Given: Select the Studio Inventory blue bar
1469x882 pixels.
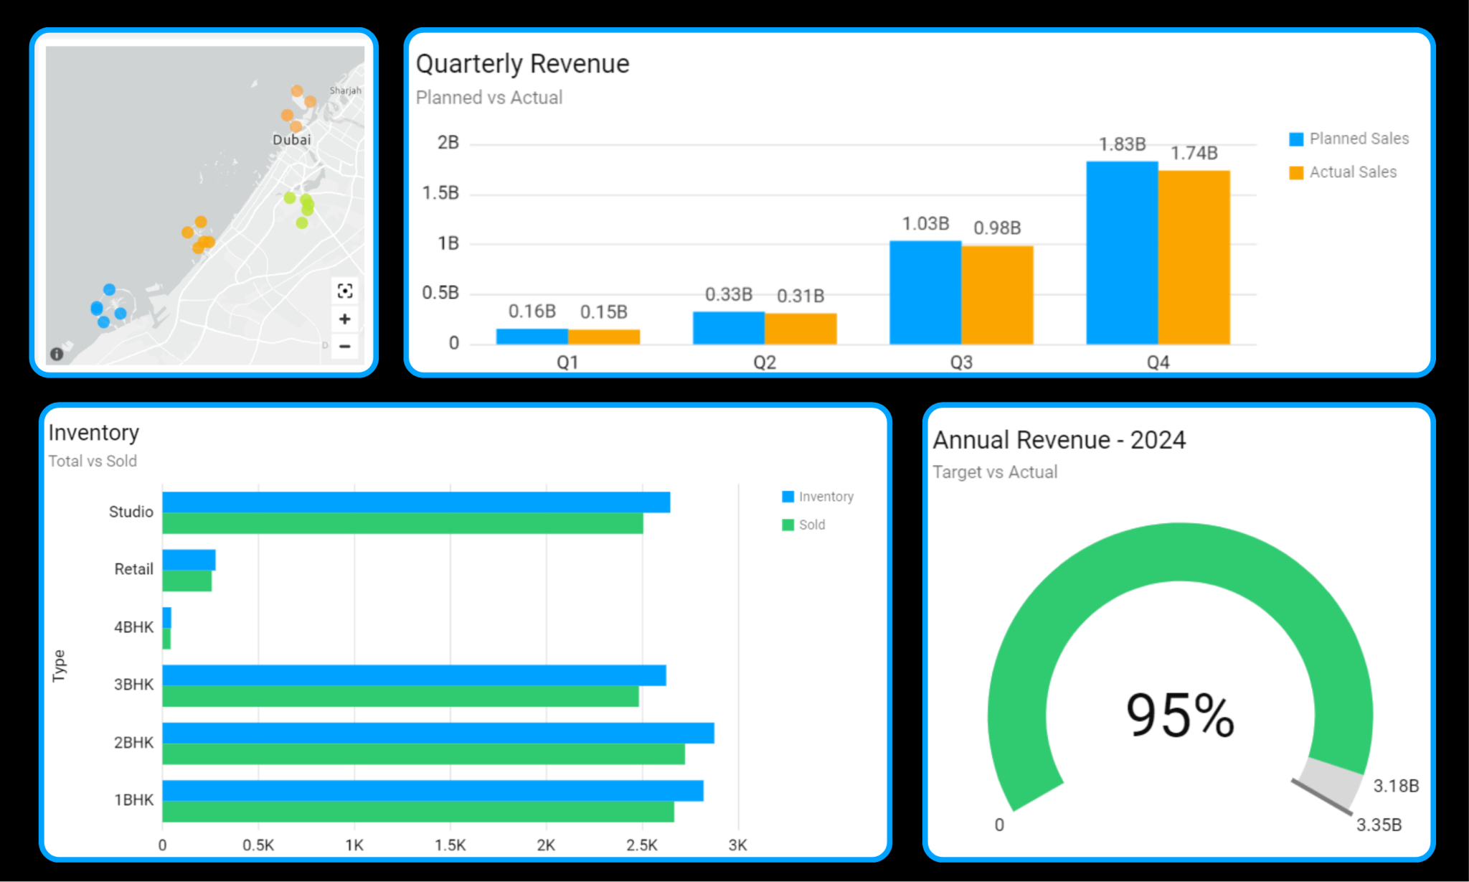Looking at the screenshot, I should 416,502.
